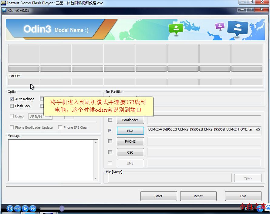Check the box beside the CSC button

pos(110,152)
